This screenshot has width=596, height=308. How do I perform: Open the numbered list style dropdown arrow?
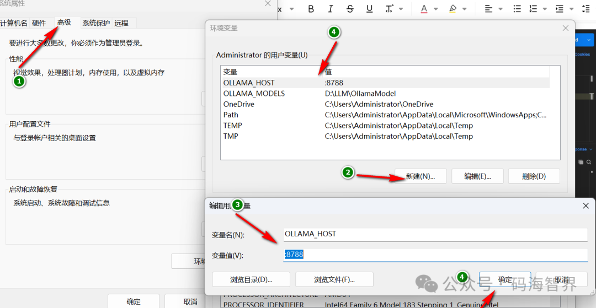(x=545, y=9)
